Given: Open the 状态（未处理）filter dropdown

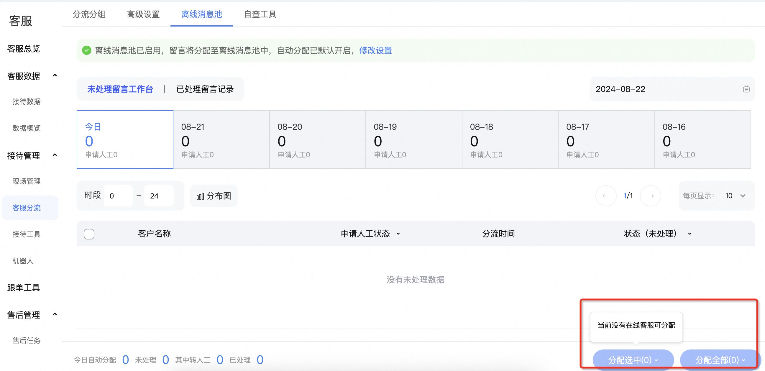Looking at the screenshot, I should (x=690, y=234).
